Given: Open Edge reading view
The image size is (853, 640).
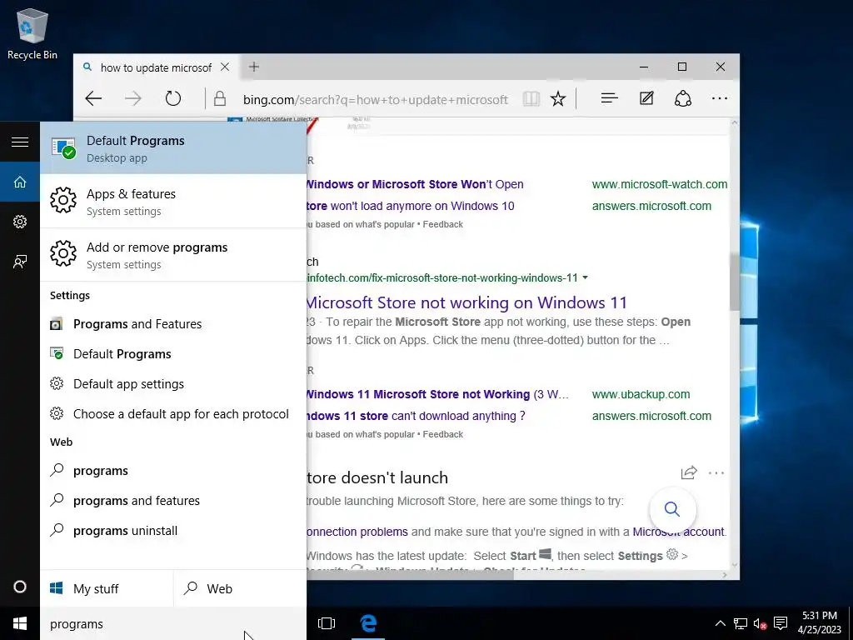Looking at the screenshot, I should click(531, 98).
